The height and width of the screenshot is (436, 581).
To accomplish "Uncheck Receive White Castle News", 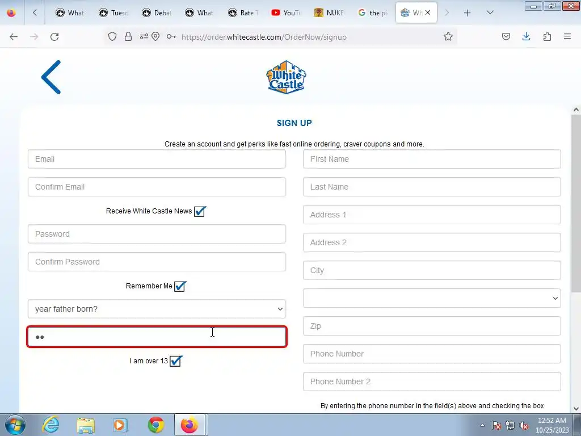I will (199, 211).
